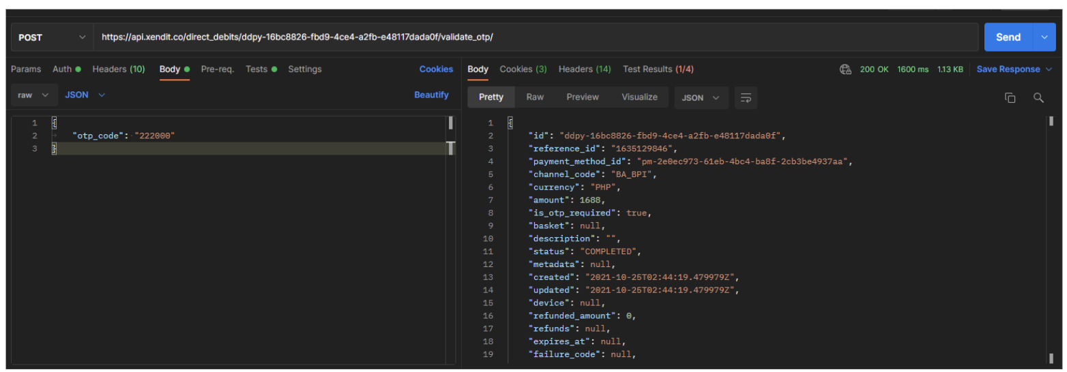Select the Visualize view
Screen dimensions: 1067x372
pyautogui.click(x=639, y=97)
